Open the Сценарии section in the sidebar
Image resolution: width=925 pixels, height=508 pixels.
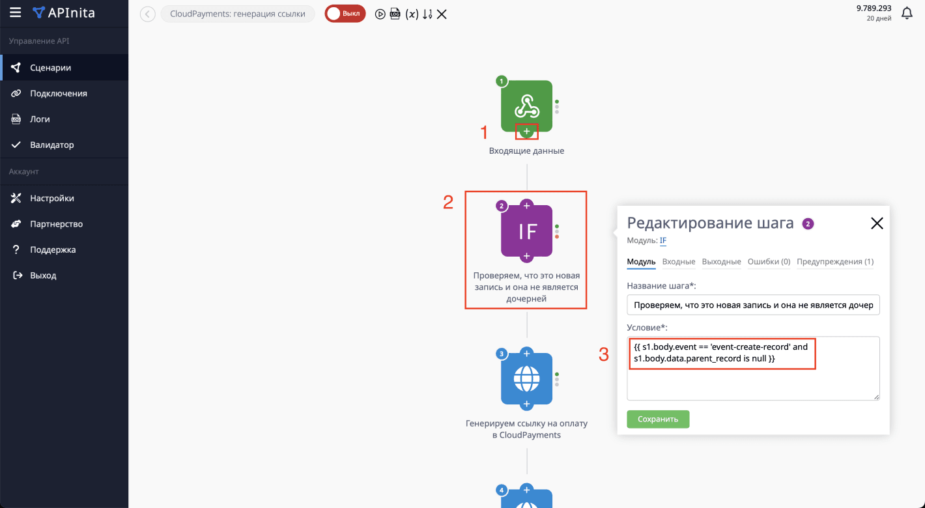tap(52, 67)
